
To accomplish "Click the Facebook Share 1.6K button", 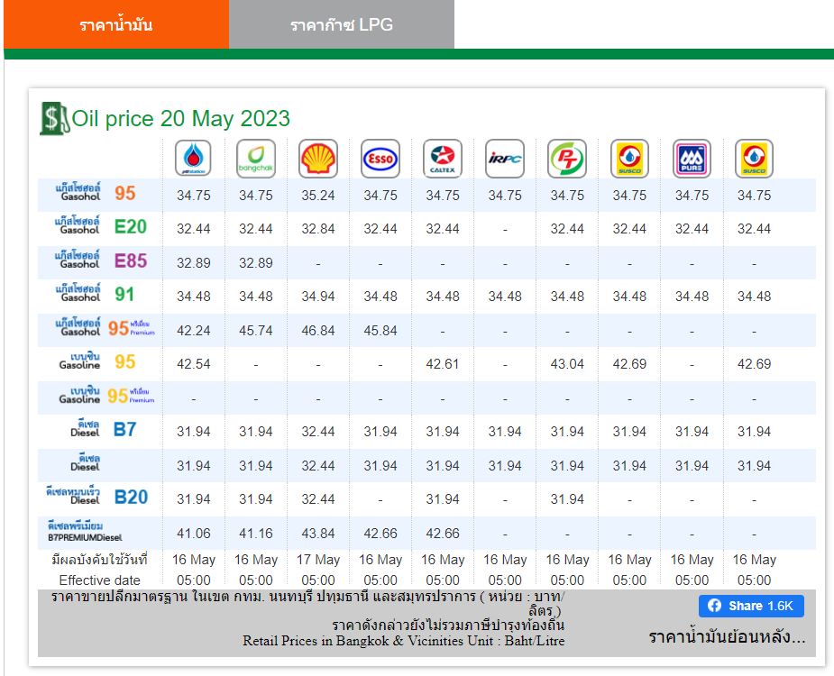I will tap(751, 606).
